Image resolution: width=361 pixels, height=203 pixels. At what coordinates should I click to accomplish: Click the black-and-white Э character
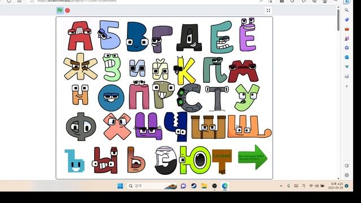[165, 160]
